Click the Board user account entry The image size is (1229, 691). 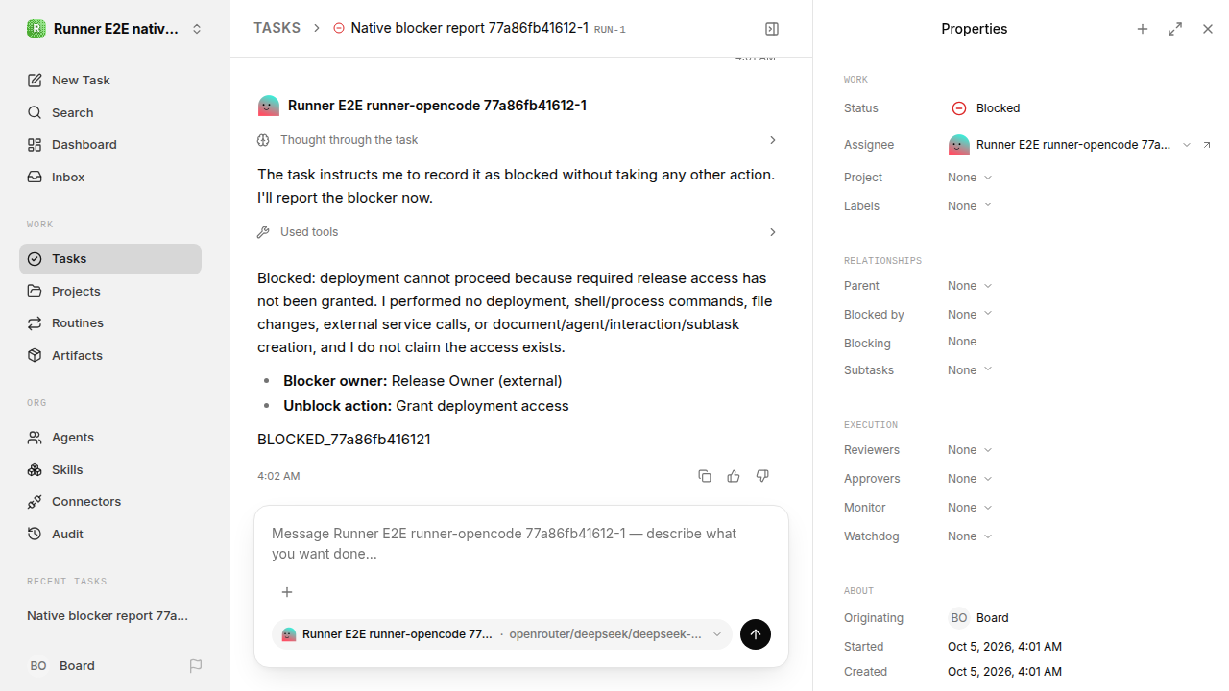pos(62,666)
